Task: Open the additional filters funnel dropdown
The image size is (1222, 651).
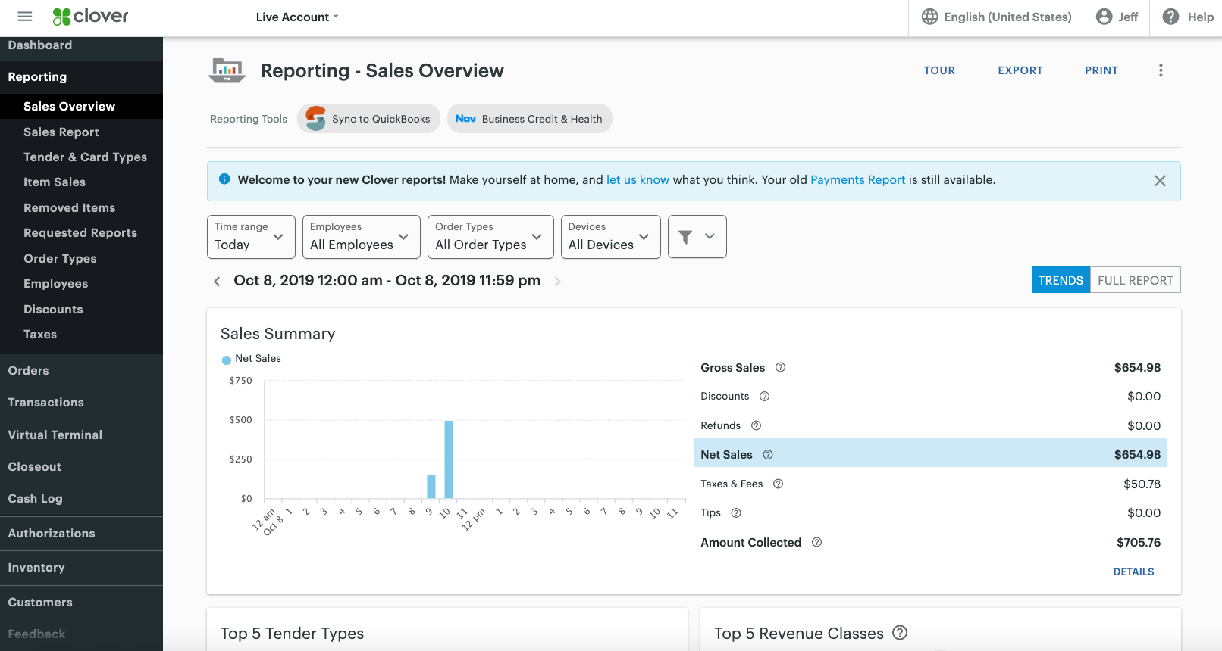Action: 697,237
